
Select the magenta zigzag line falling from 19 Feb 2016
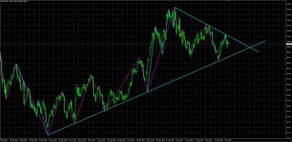[x=32, y=99]
